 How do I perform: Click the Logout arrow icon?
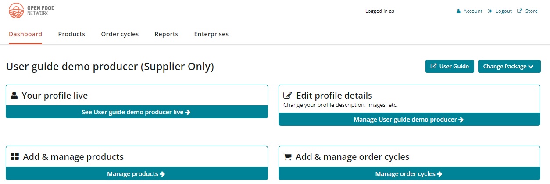tap(490, 11)
